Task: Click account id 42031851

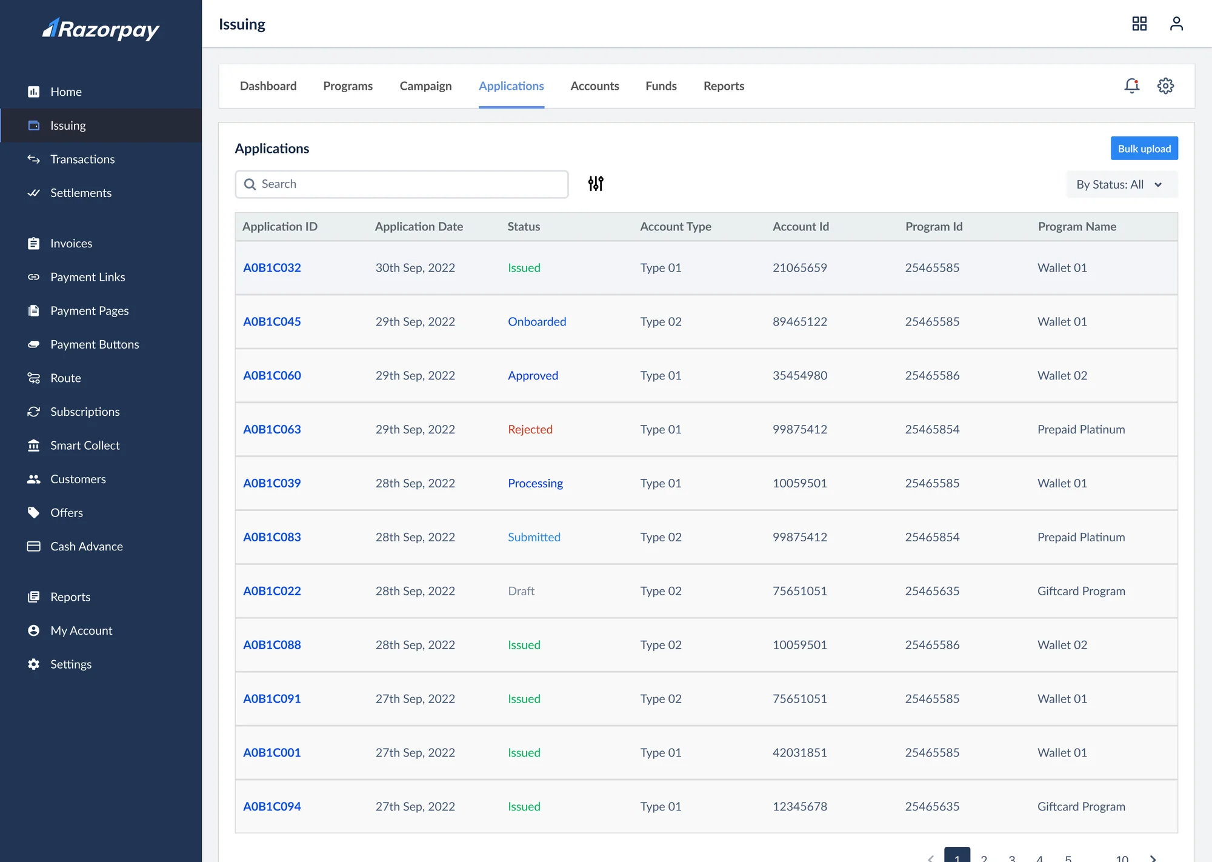Action: pyautogui.click(x=799, y=753)
